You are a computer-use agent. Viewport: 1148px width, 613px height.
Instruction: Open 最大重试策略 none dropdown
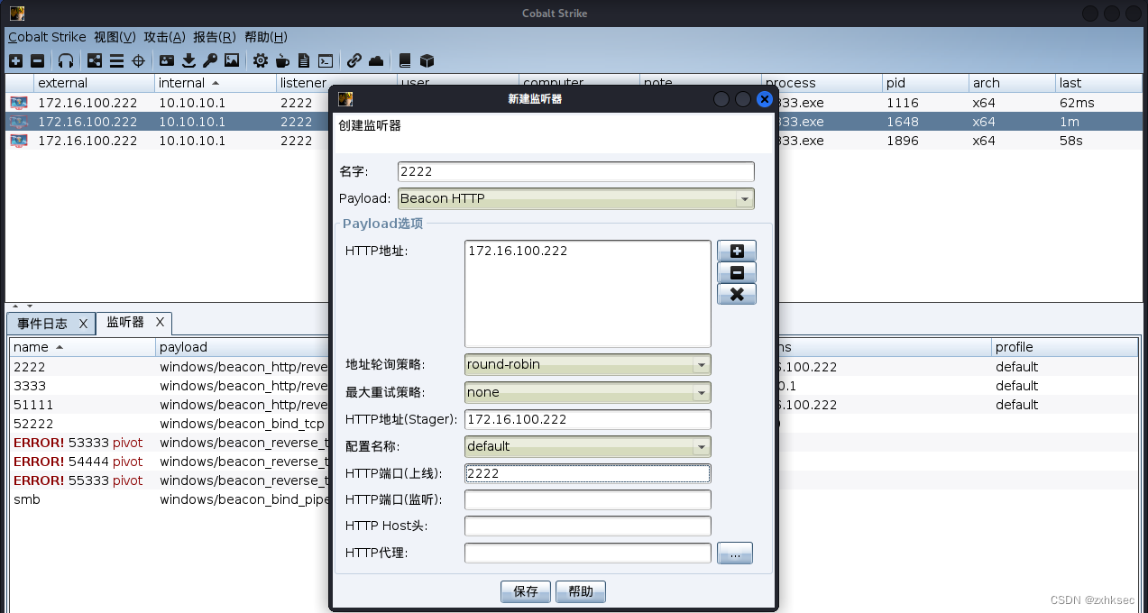pos(588,392)
